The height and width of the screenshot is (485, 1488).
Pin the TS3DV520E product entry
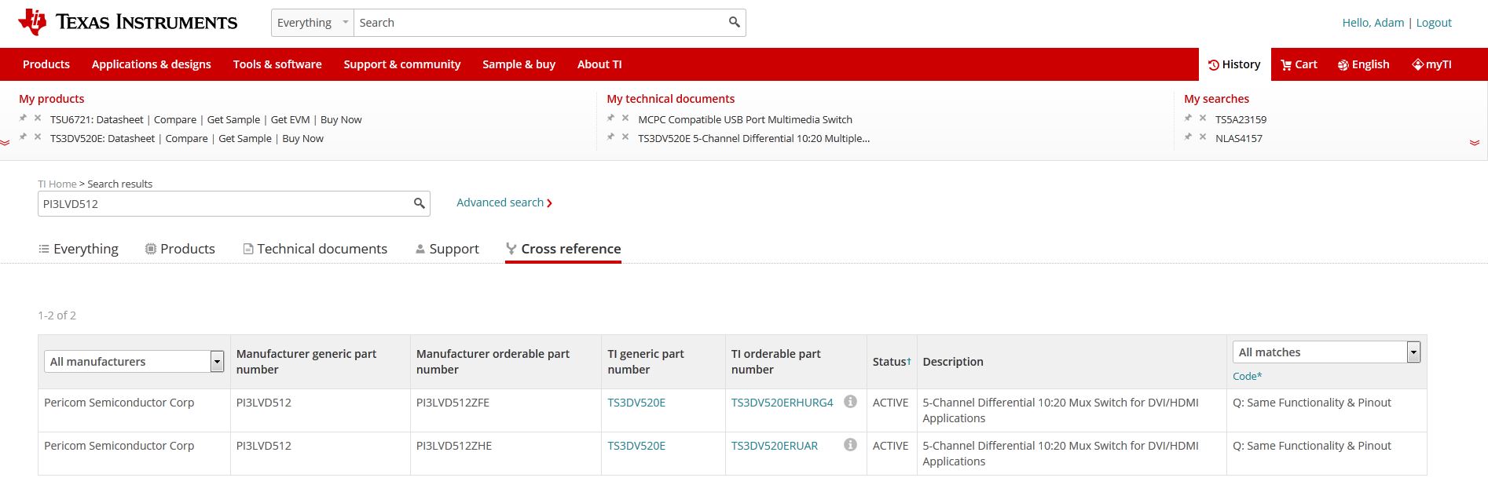click(23, 137)
